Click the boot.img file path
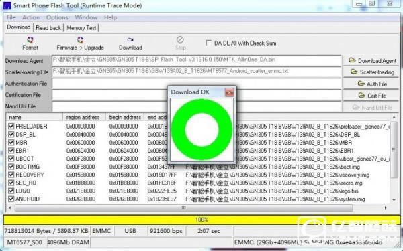This screenshot has height=251, width=403. [x=273, y=167]
